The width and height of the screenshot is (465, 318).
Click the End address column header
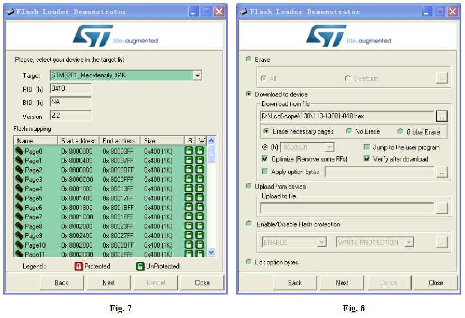coord(120,140)
